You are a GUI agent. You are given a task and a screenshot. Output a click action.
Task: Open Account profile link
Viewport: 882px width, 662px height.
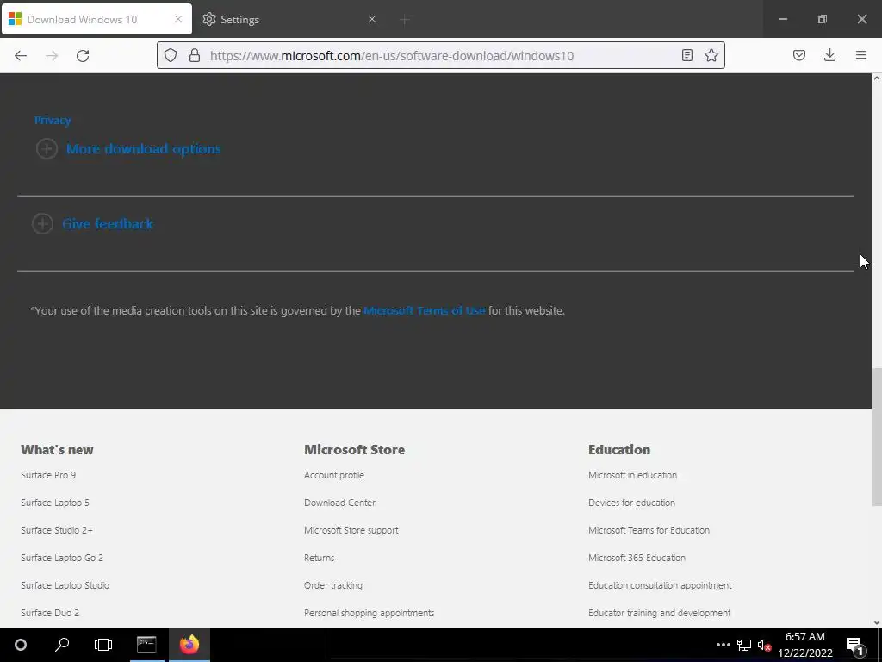[x=334, y=475]
